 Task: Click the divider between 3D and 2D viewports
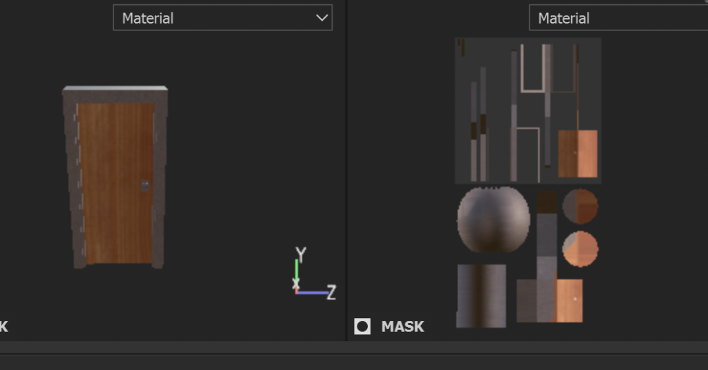click(x=346, y=173)
